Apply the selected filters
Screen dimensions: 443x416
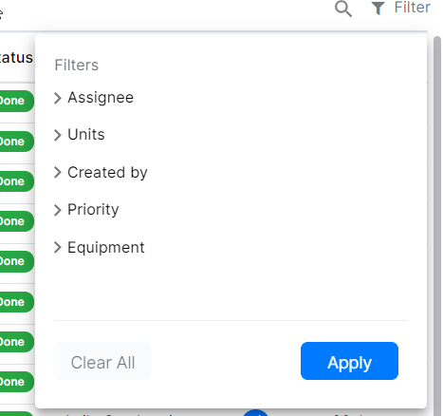click(x=349, y=361)
